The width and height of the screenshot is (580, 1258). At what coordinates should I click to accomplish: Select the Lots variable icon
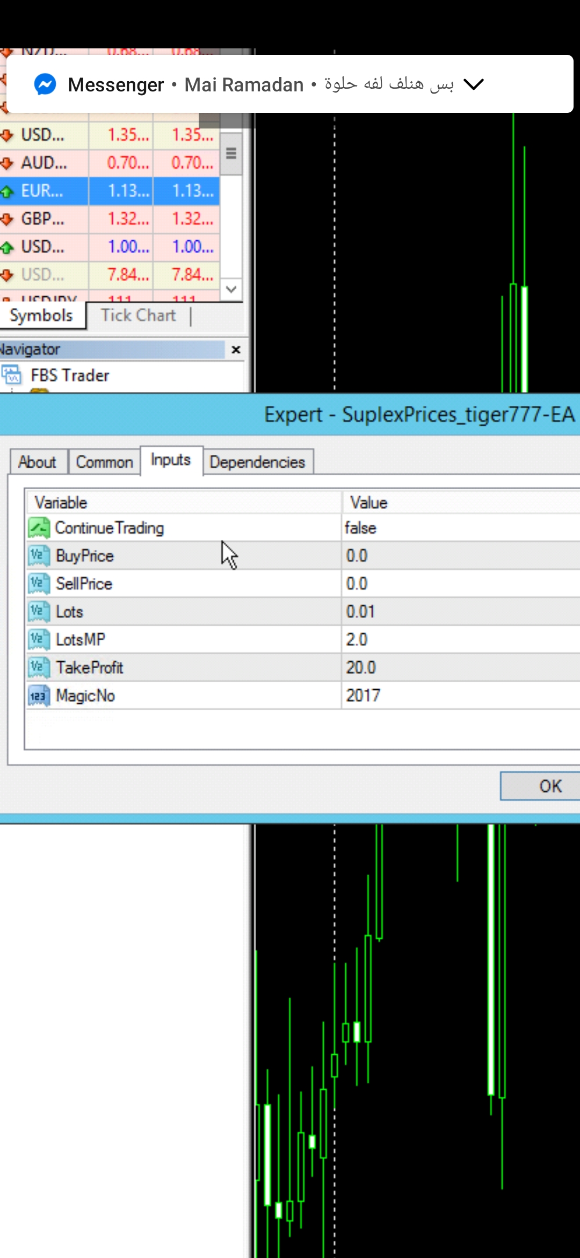coord(39,612)
